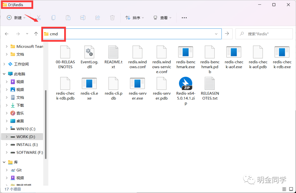
Task: Open the see-more ellipsis menu
Action: point(184,18)
